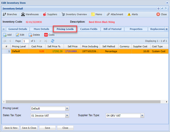Delete the selected pricing level
This screenshot has height=132, width=170.
point(34,35)
